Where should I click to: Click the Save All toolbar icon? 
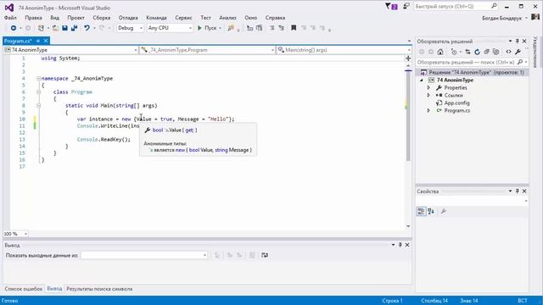tap(74, 28)
